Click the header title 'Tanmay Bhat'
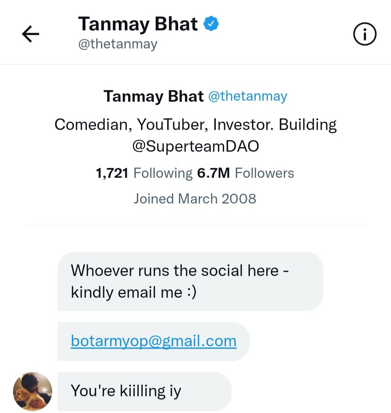Image resolution: width=391 pixels, height=413 pixels. point(138,24)
